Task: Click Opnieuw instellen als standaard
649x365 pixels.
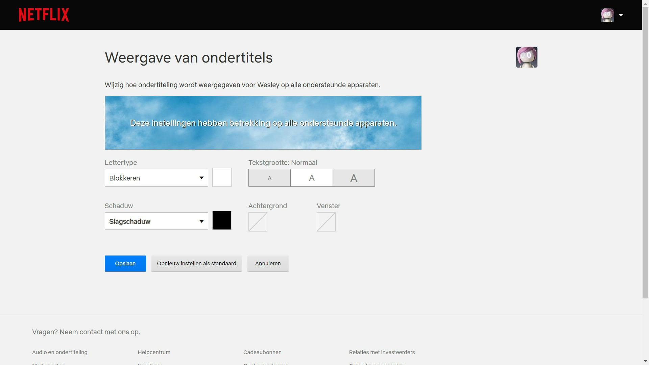Action: pyautogui.click(x=196, y=264)
